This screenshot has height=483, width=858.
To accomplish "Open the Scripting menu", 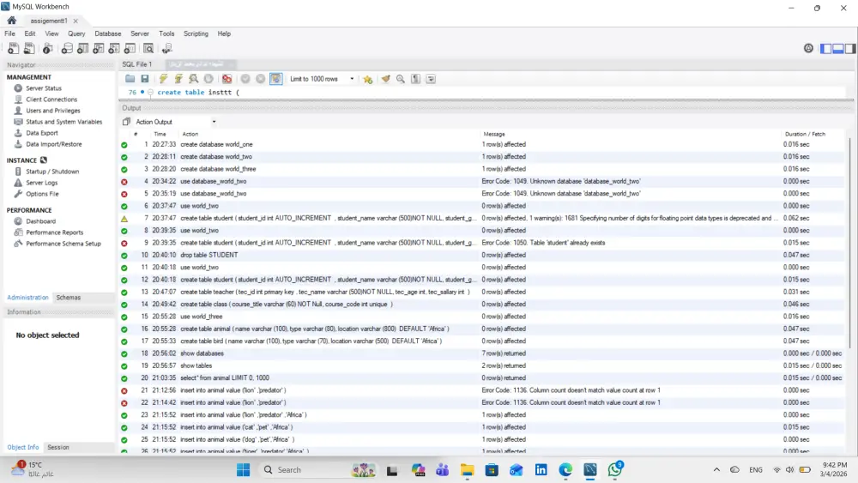I will coord(196,33).
